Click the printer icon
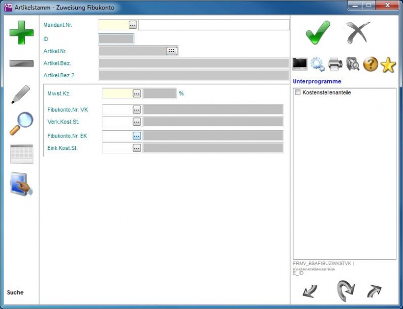Image resolution: width=403 pixels, height=309 pixels. coord(335,64)
